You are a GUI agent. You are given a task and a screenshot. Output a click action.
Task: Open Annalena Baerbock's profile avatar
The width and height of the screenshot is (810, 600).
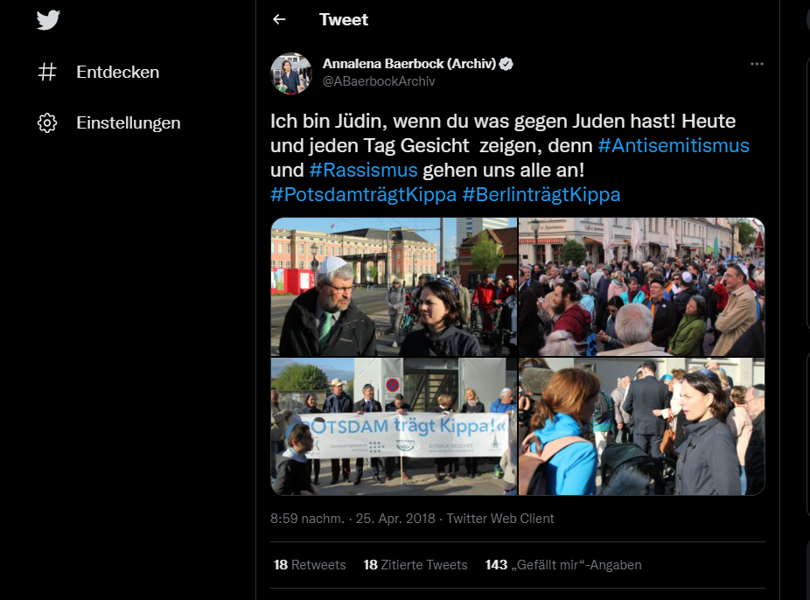291,73
